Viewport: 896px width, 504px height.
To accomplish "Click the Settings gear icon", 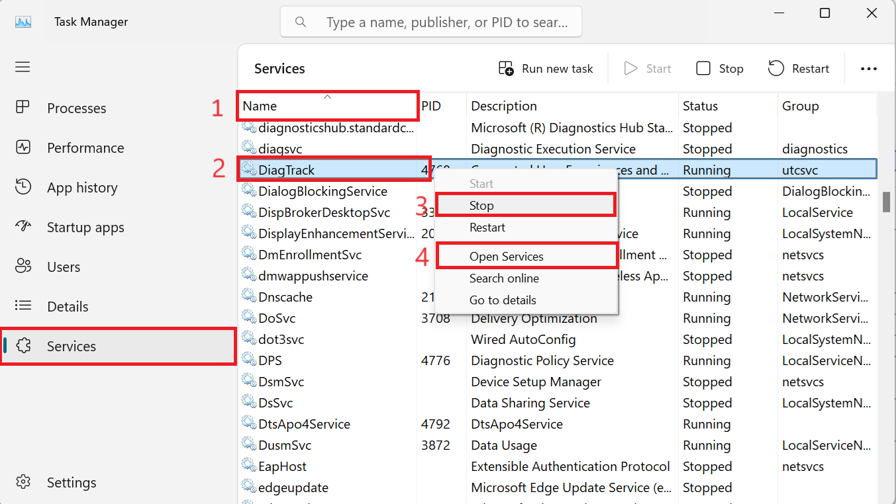I will pos(23,482).
